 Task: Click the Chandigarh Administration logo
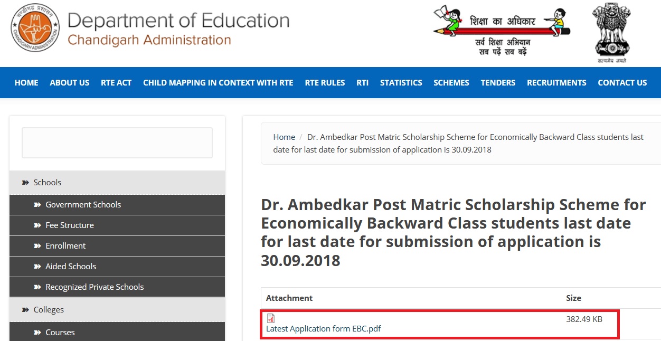coord(35,27)
